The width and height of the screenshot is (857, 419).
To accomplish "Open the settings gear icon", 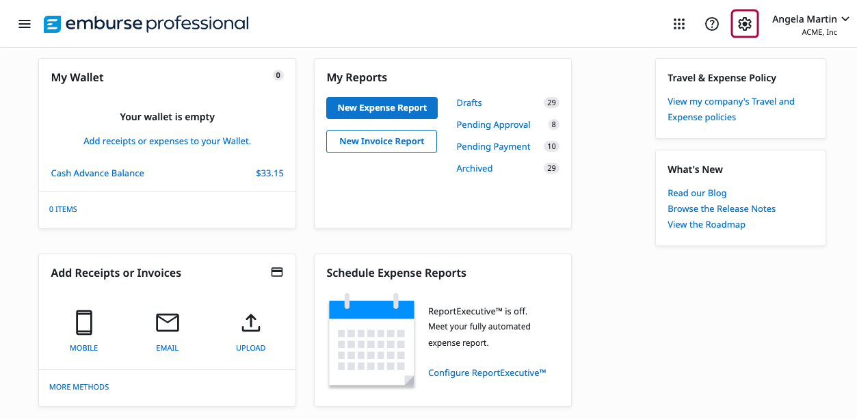I will (745, 24).
